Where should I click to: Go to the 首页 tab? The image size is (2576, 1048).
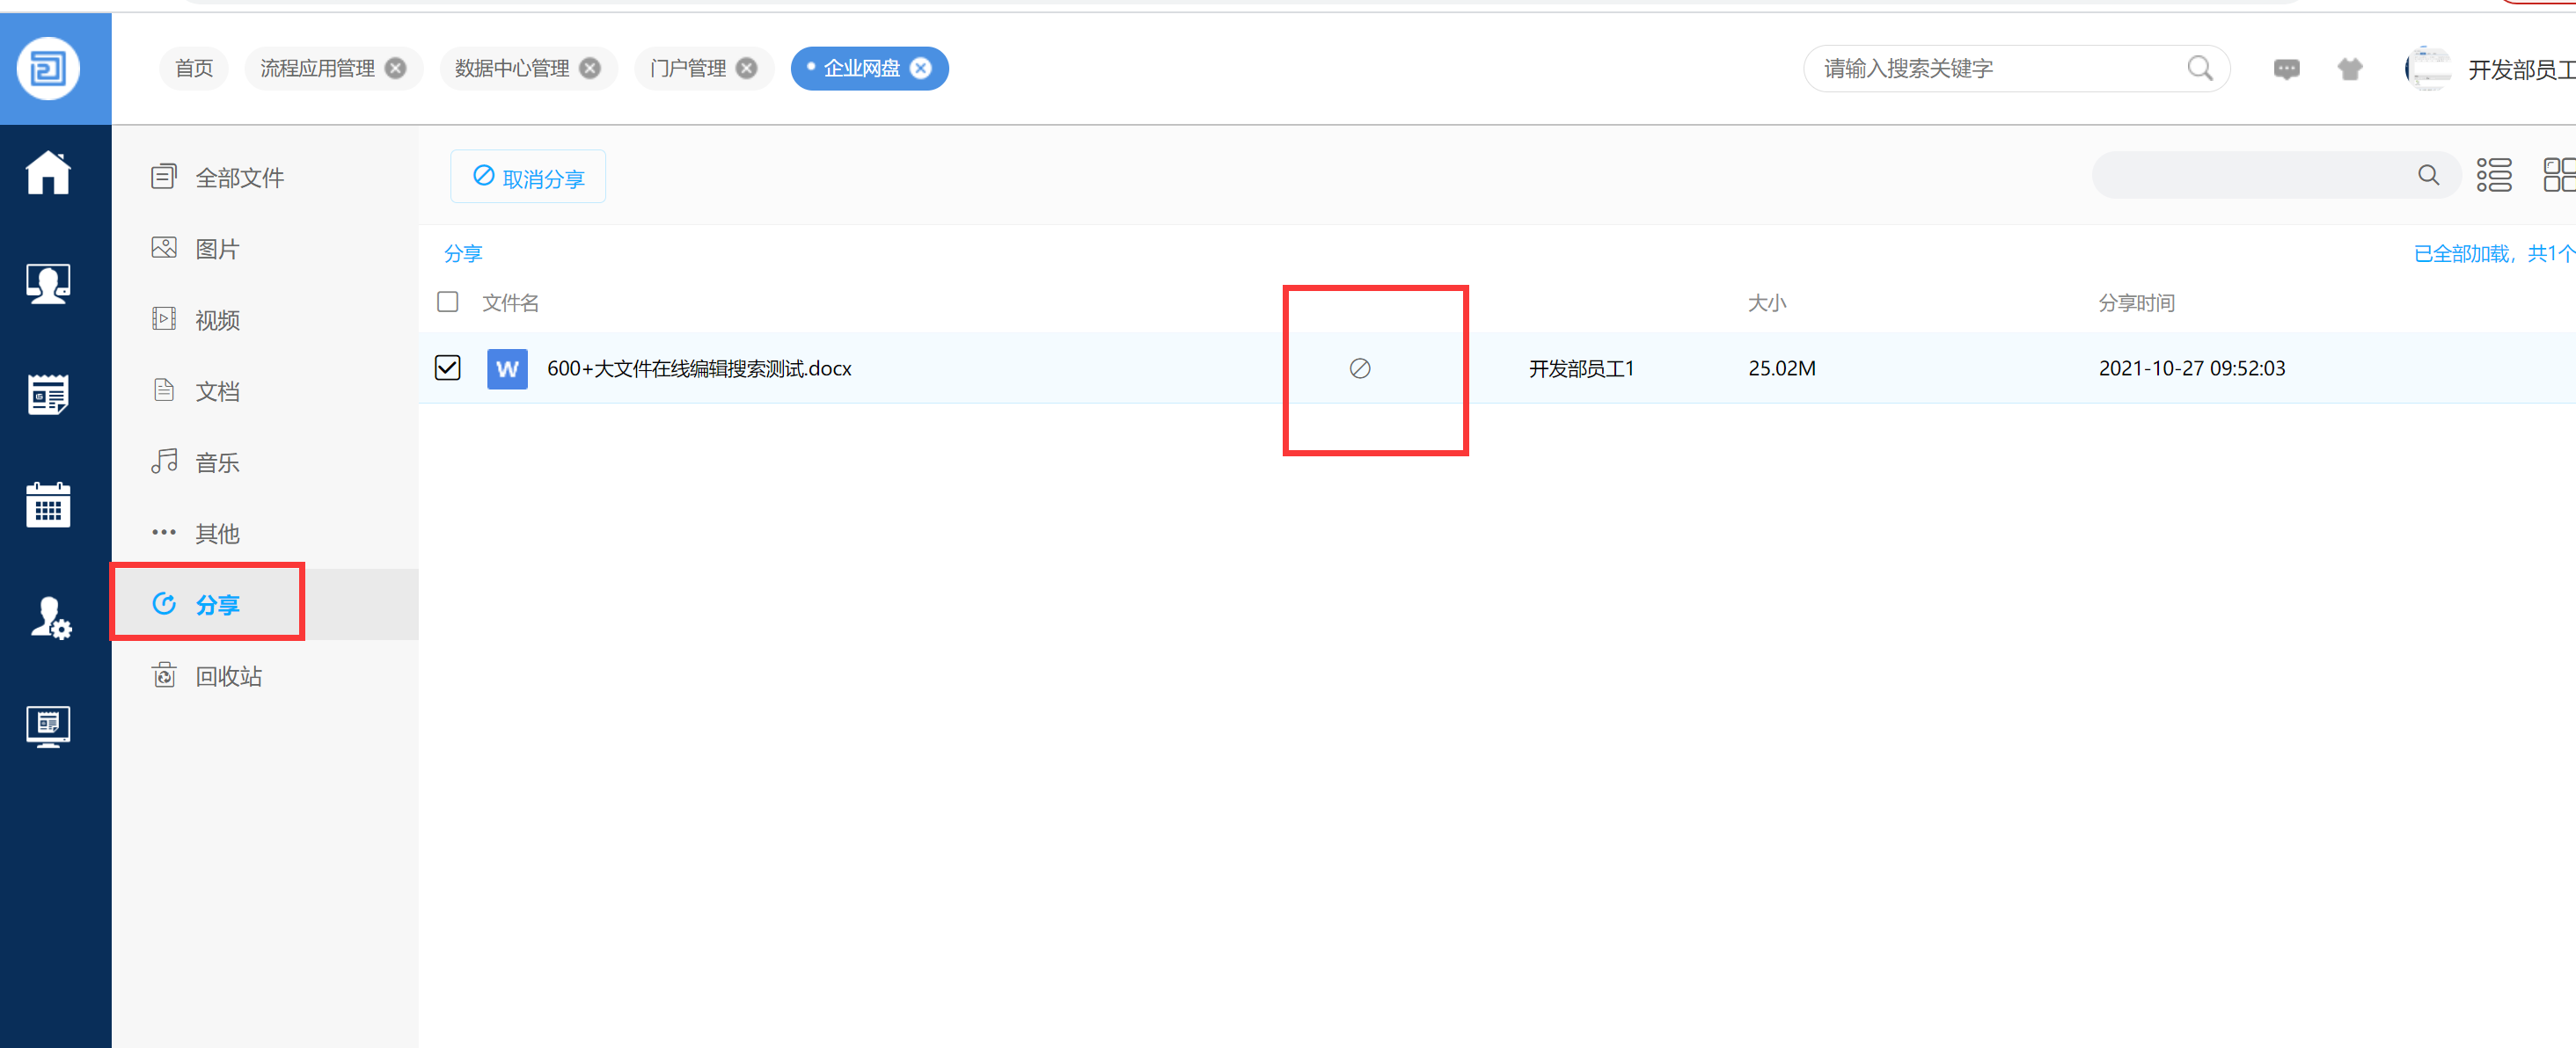coord(194,68)
